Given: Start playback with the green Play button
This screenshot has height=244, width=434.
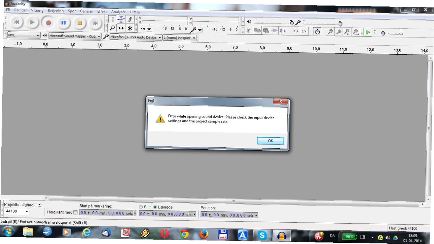Looking at the screenshot, I should click(x=32, y=23).
